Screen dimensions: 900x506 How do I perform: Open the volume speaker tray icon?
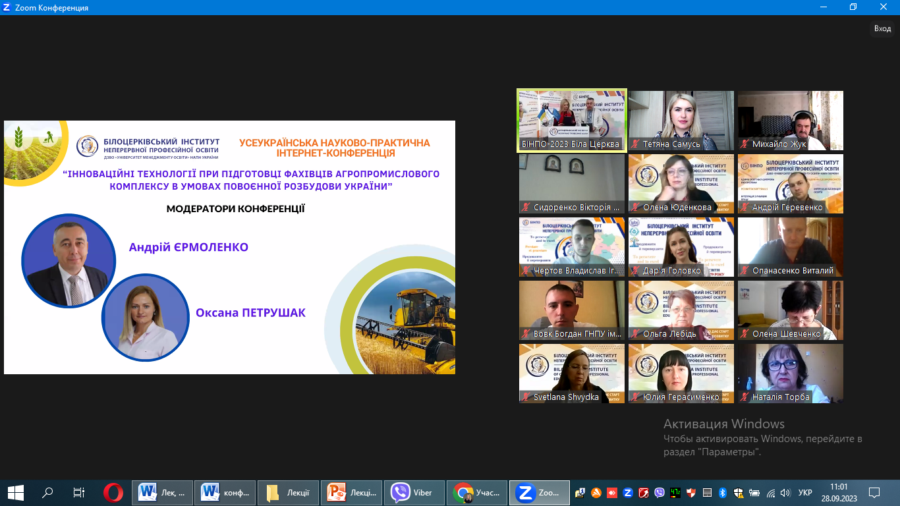(785, 493)
